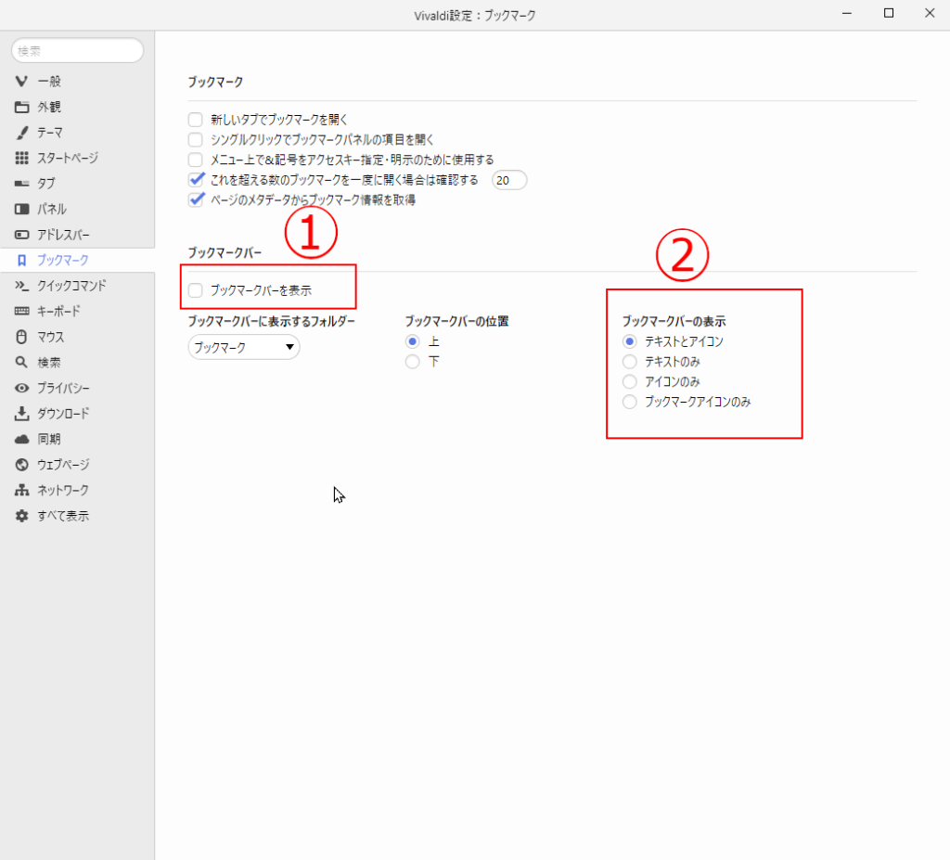Check メニュー上で&記号をアクセスキー指定 option
This screenshot has height=860, width=950.
click(x=195, y=160)
